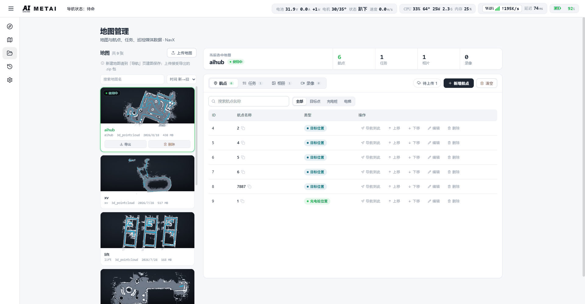The height and width of the screenshot is (304, 585).
Task: Click the 上传地图 button
Action: click(x=182, y=53)
